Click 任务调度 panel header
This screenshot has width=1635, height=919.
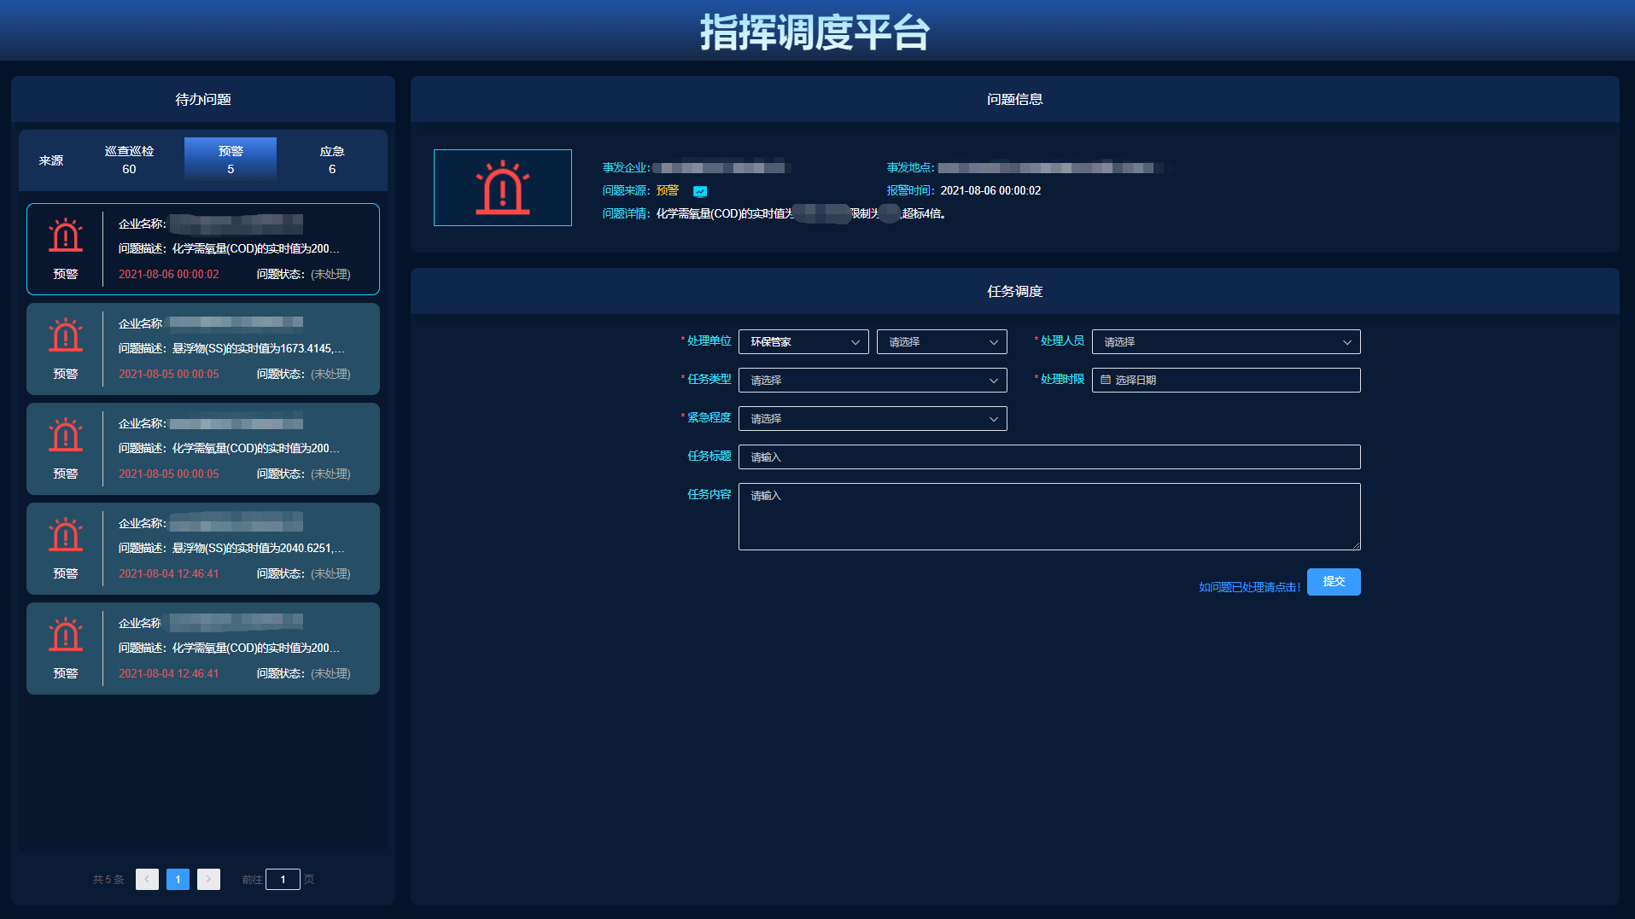click(x=1015, y=291)
